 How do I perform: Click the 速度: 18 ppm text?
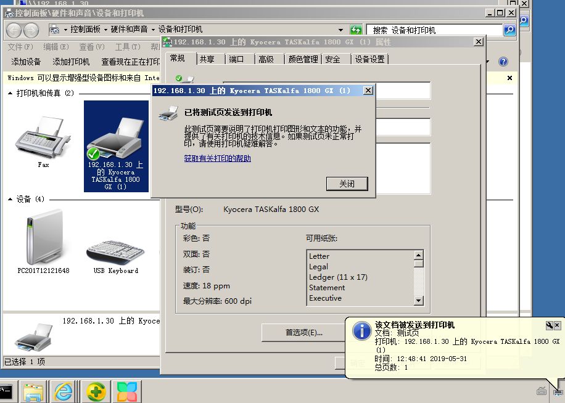(x=207, y=286)
